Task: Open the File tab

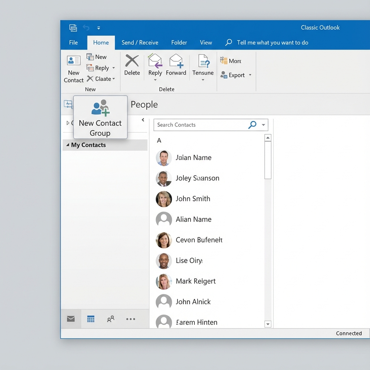Action: click(73, 43)
